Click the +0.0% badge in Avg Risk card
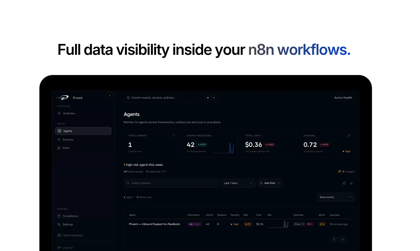This screenshot has width=420, height=251. 324,145
